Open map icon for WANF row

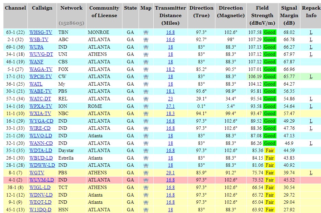(146, 62)
